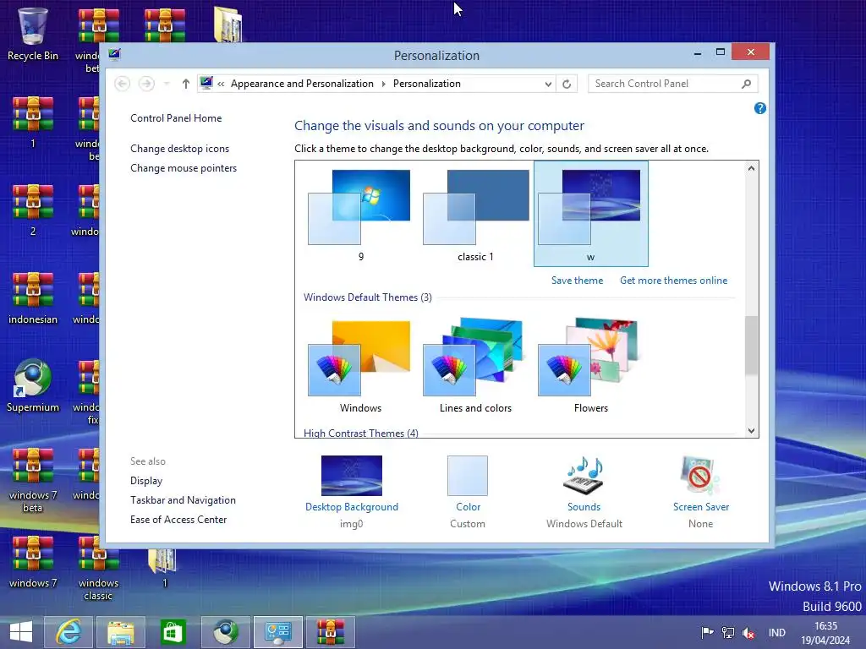This screenshot has width=866, height=649.
Task: Click the Refresh button in address bar
Action: pos(567,84)
